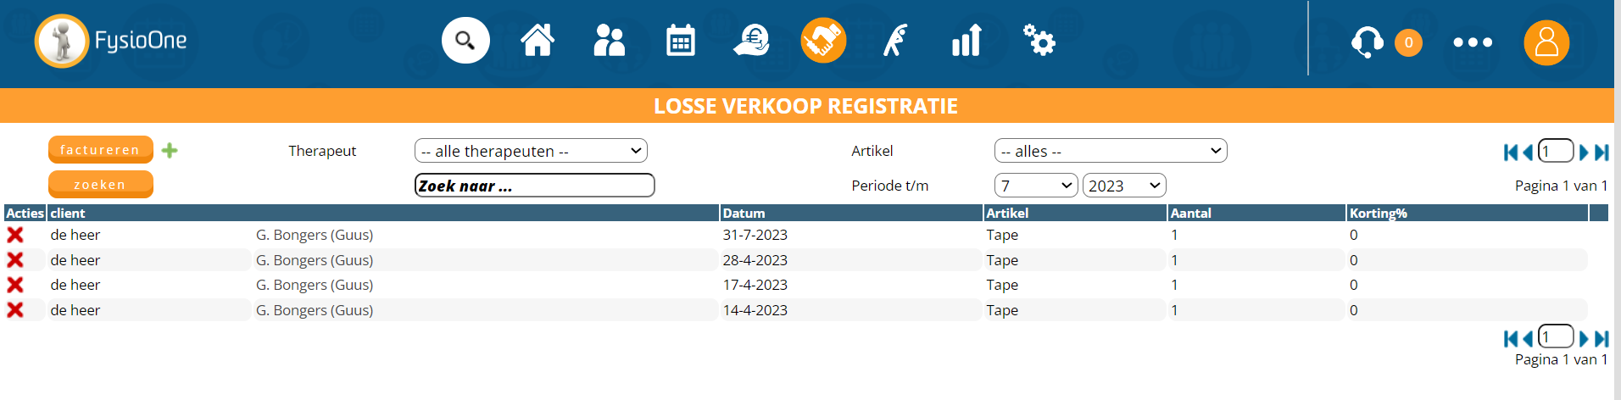Screen dimensions: 1621x400
Task: Open the user profile icon
Action: (1546, 42)
